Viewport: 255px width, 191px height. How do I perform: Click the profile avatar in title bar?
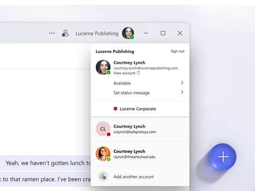click(128, 33)
